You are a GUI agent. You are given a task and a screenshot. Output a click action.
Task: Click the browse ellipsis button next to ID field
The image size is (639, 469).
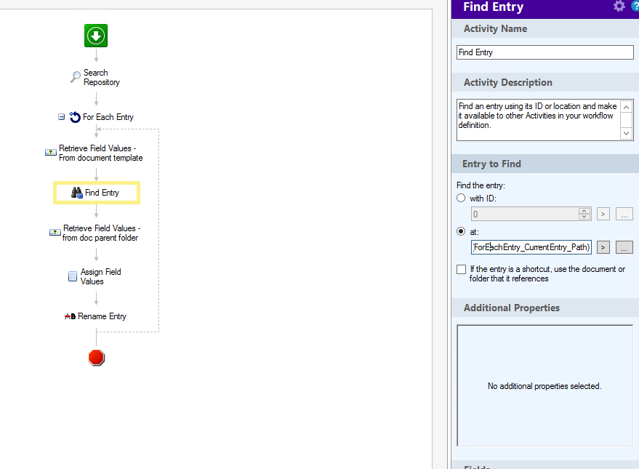[624, 214]
